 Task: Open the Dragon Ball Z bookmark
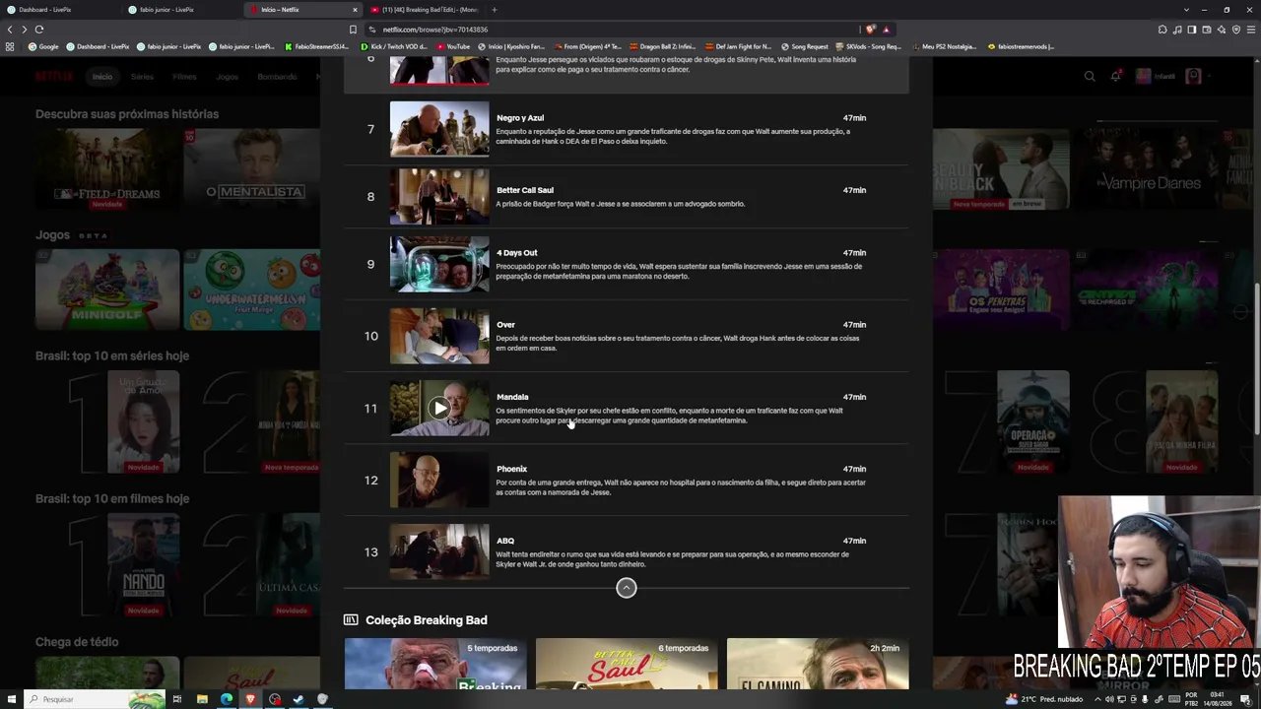662,46
